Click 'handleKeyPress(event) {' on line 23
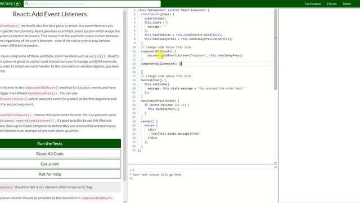The image size is (360, 203). pos(160,101)
